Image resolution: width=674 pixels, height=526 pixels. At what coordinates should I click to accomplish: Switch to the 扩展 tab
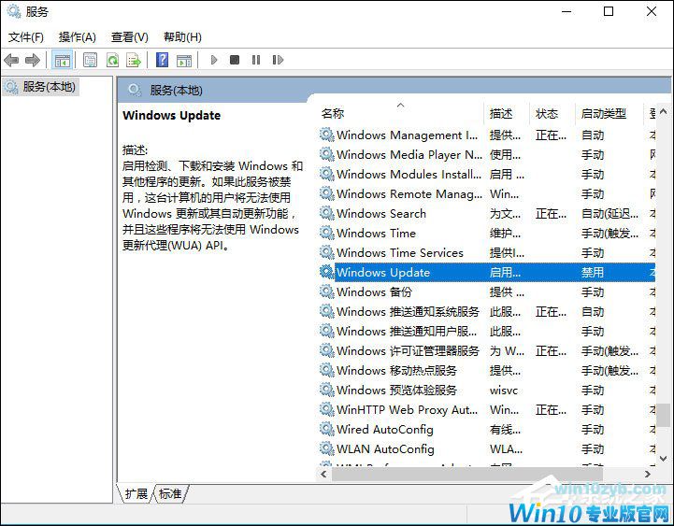136,494
